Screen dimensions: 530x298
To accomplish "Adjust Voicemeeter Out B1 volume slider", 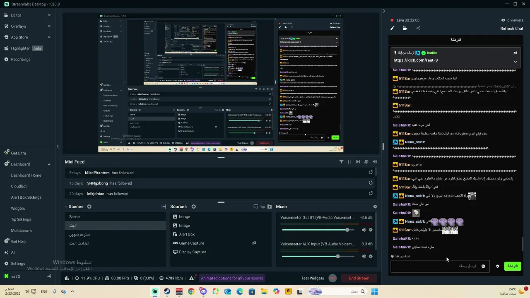I will tap(318, 230).
